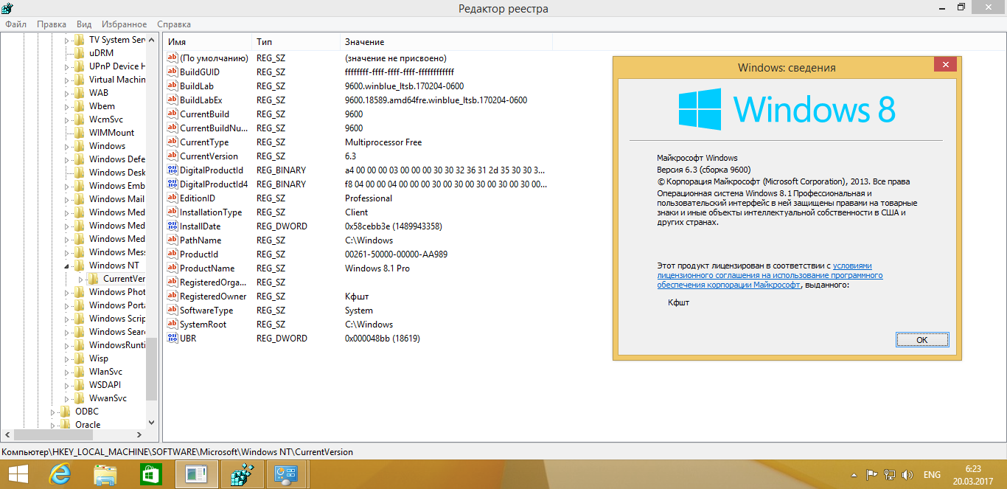Click the string icon beside BuildGUID
The height and width of the screenshot is (489, 1007).
click(173, 72)
